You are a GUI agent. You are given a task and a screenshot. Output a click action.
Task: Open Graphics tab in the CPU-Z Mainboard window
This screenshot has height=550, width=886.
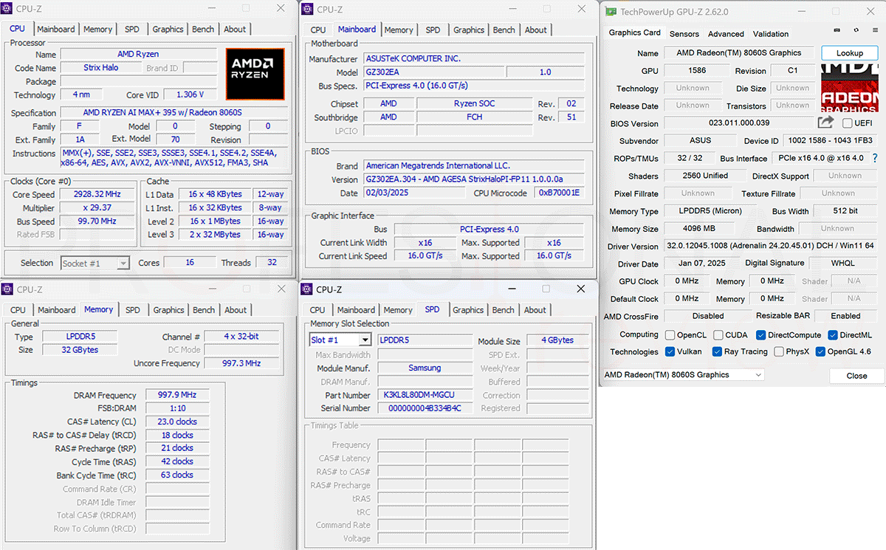click(469, 30)
